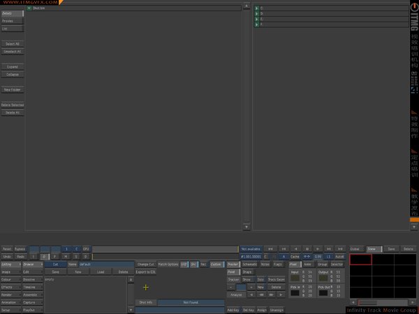Viewport: 419px width, 314px height.
Task: Toggle the AutoK auto-key button
Action: pyautogui.click(x=339, y=257)
